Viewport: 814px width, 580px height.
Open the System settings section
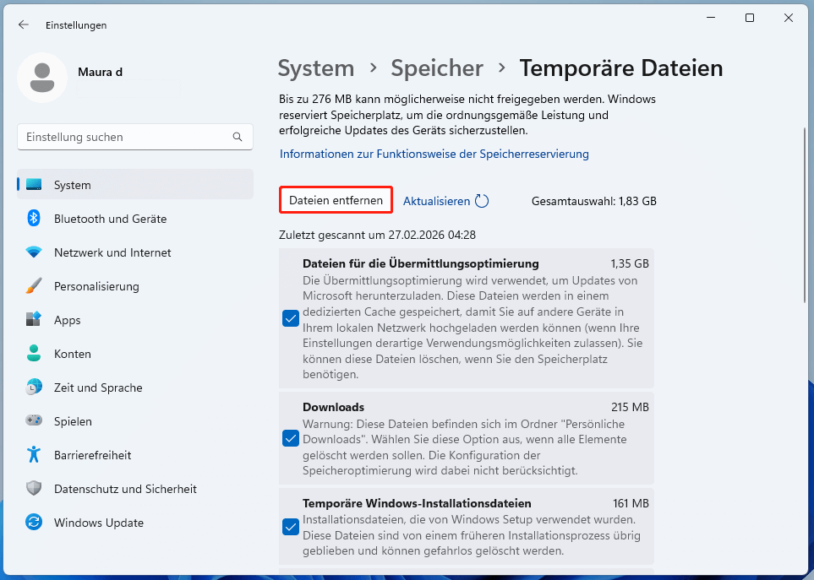[72, 184]
